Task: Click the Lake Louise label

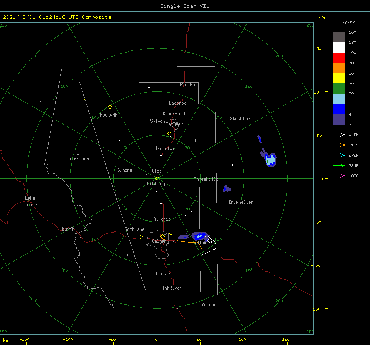Action: [32, 201]
